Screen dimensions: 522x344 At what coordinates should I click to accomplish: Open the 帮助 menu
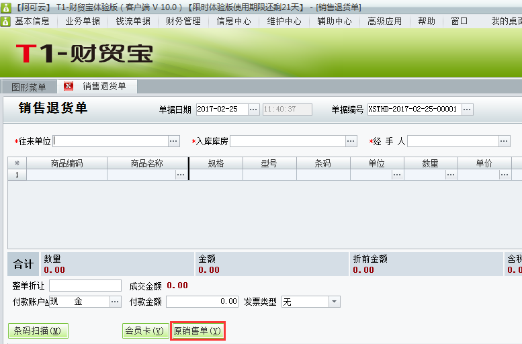(x=427, y=21)
